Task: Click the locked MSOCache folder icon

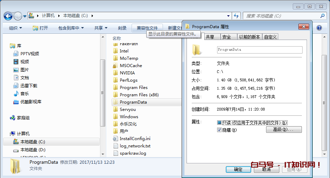Action: [x=115, y=65]
